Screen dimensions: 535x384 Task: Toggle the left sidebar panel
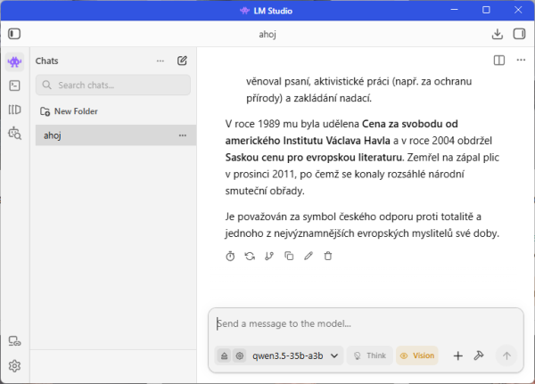pos(14,34)
